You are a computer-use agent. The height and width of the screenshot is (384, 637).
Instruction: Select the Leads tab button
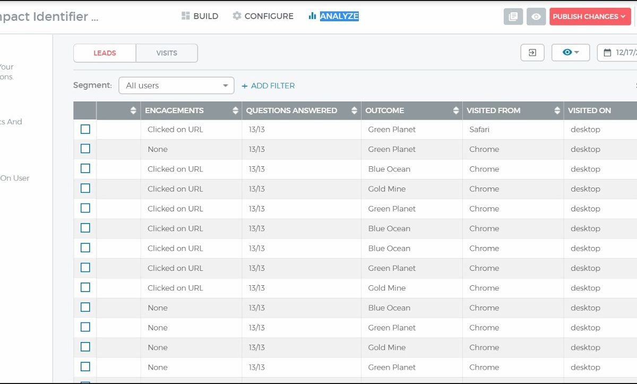(x=105, y=53)
